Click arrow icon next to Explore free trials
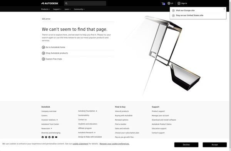This screenshot has width=231, height=151. (x=43, y=59)
